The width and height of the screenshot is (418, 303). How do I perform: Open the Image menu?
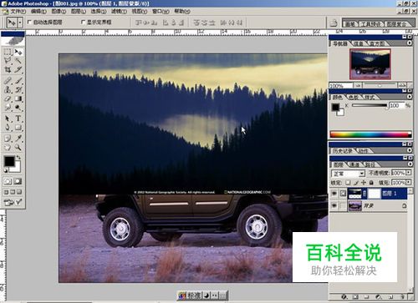59,12
